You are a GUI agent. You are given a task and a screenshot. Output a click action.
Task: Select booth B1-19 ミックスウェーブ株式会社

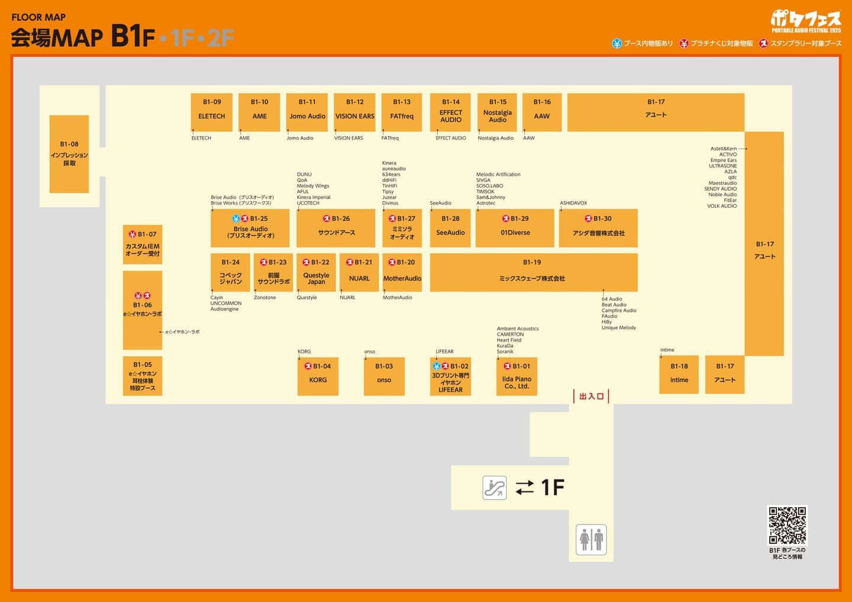(x=534, y=272)
